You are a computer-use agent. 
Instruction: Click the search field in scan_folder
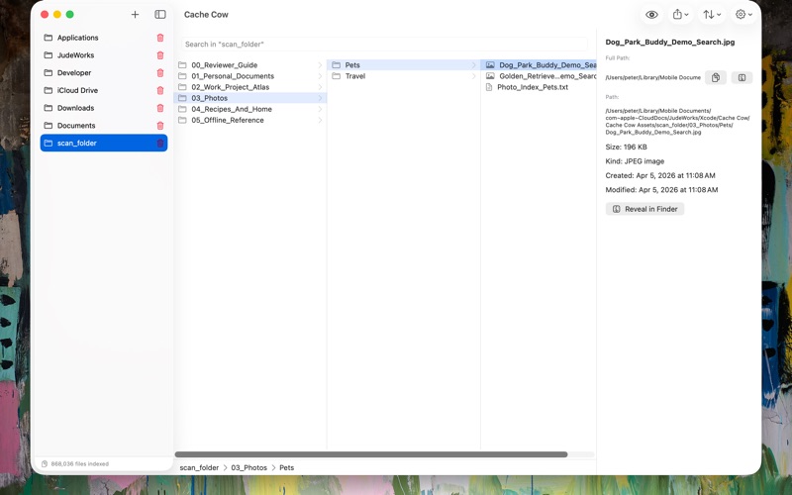click(x=384, y=44)
